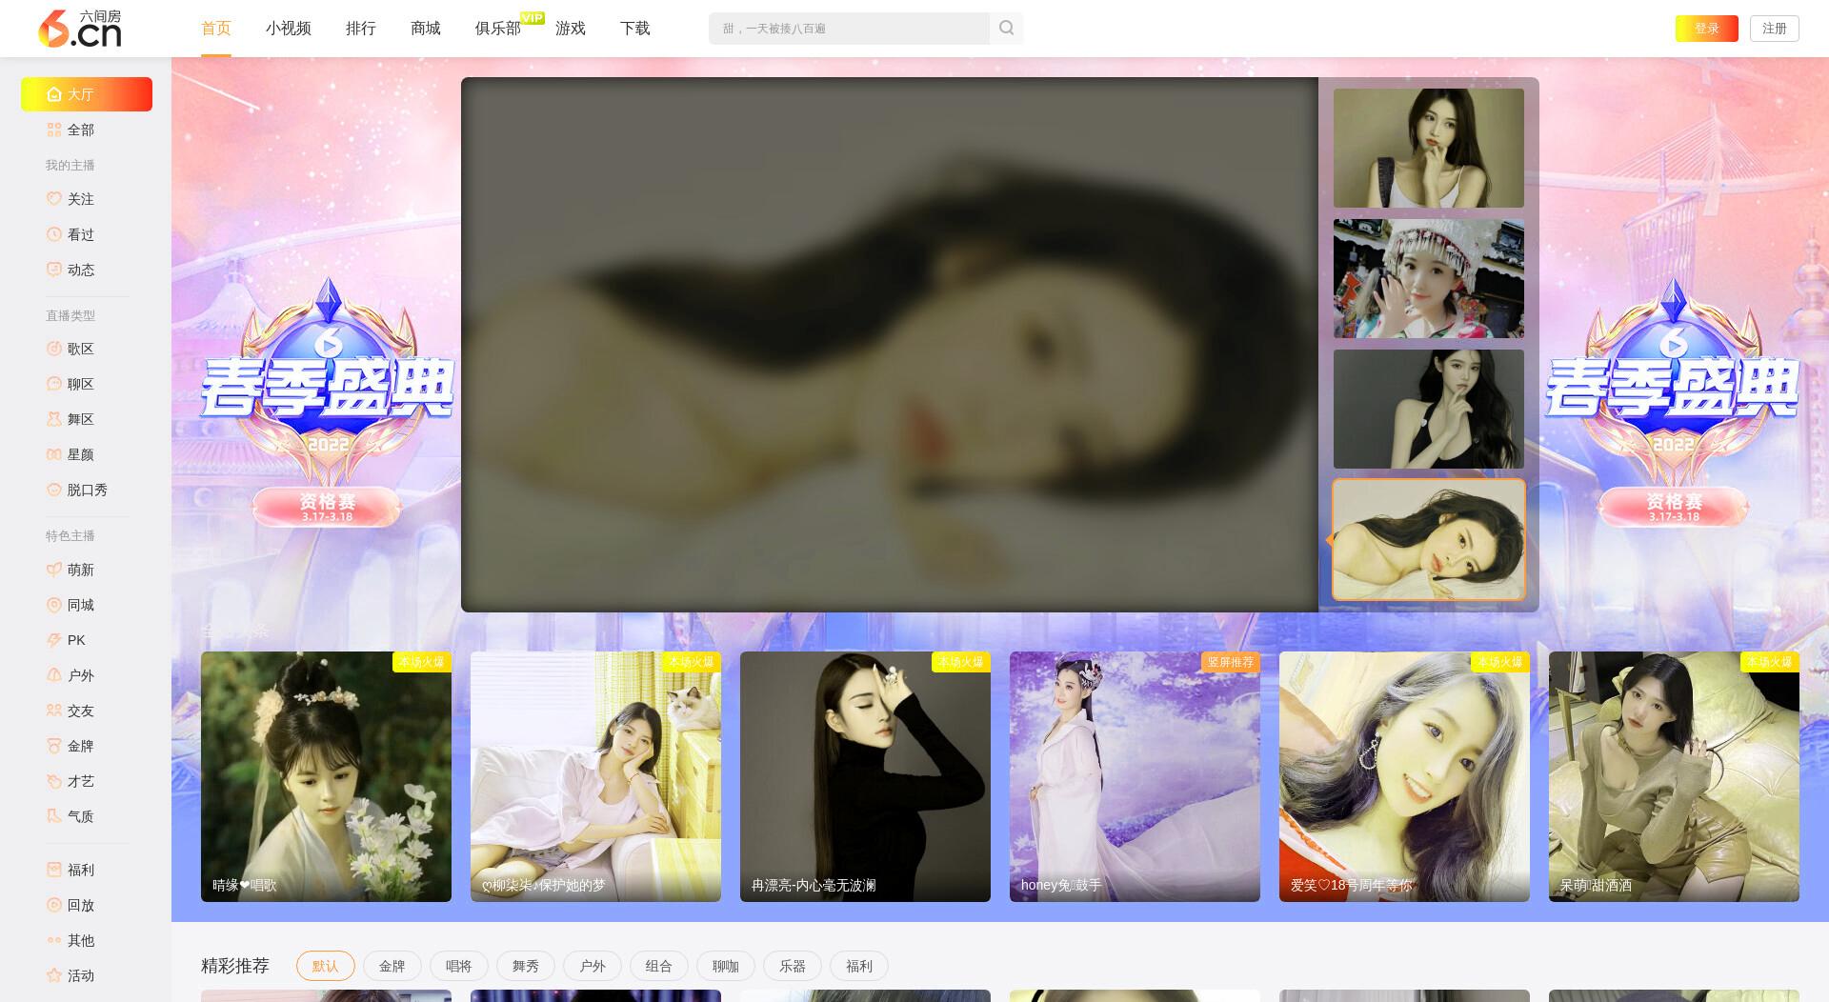Open honey兔 鼓手 stream card
Viewport: 1829px width, 1002px height.
[1135, 776]
